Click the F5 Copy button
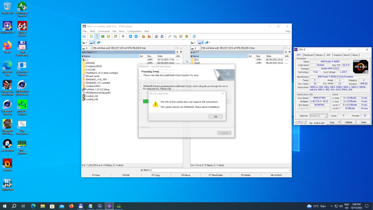Viewport: 373px width, 210px height. [x=156, y=175]
